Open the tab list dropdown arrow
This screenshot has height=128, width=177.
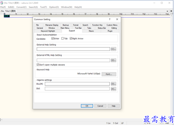[x=167, y=11]
